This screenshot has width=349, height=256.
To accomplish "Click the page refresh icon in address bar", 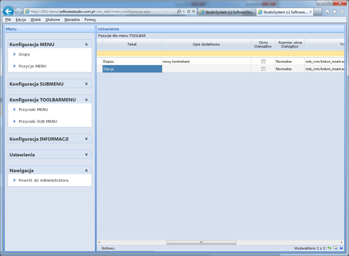I will 188,12.
